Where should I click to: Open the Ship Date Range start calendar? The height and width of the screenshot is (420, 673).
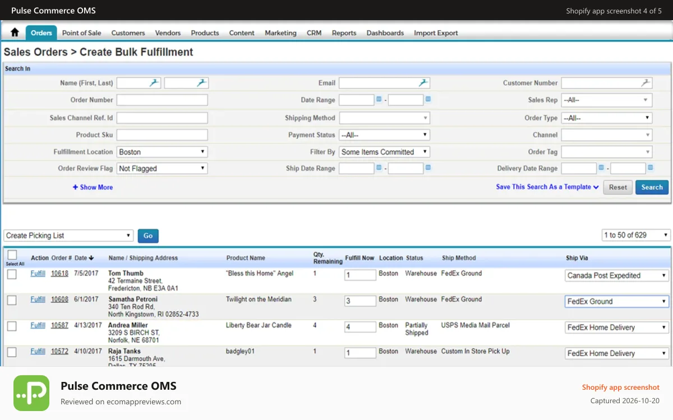(x=379, y=167)
